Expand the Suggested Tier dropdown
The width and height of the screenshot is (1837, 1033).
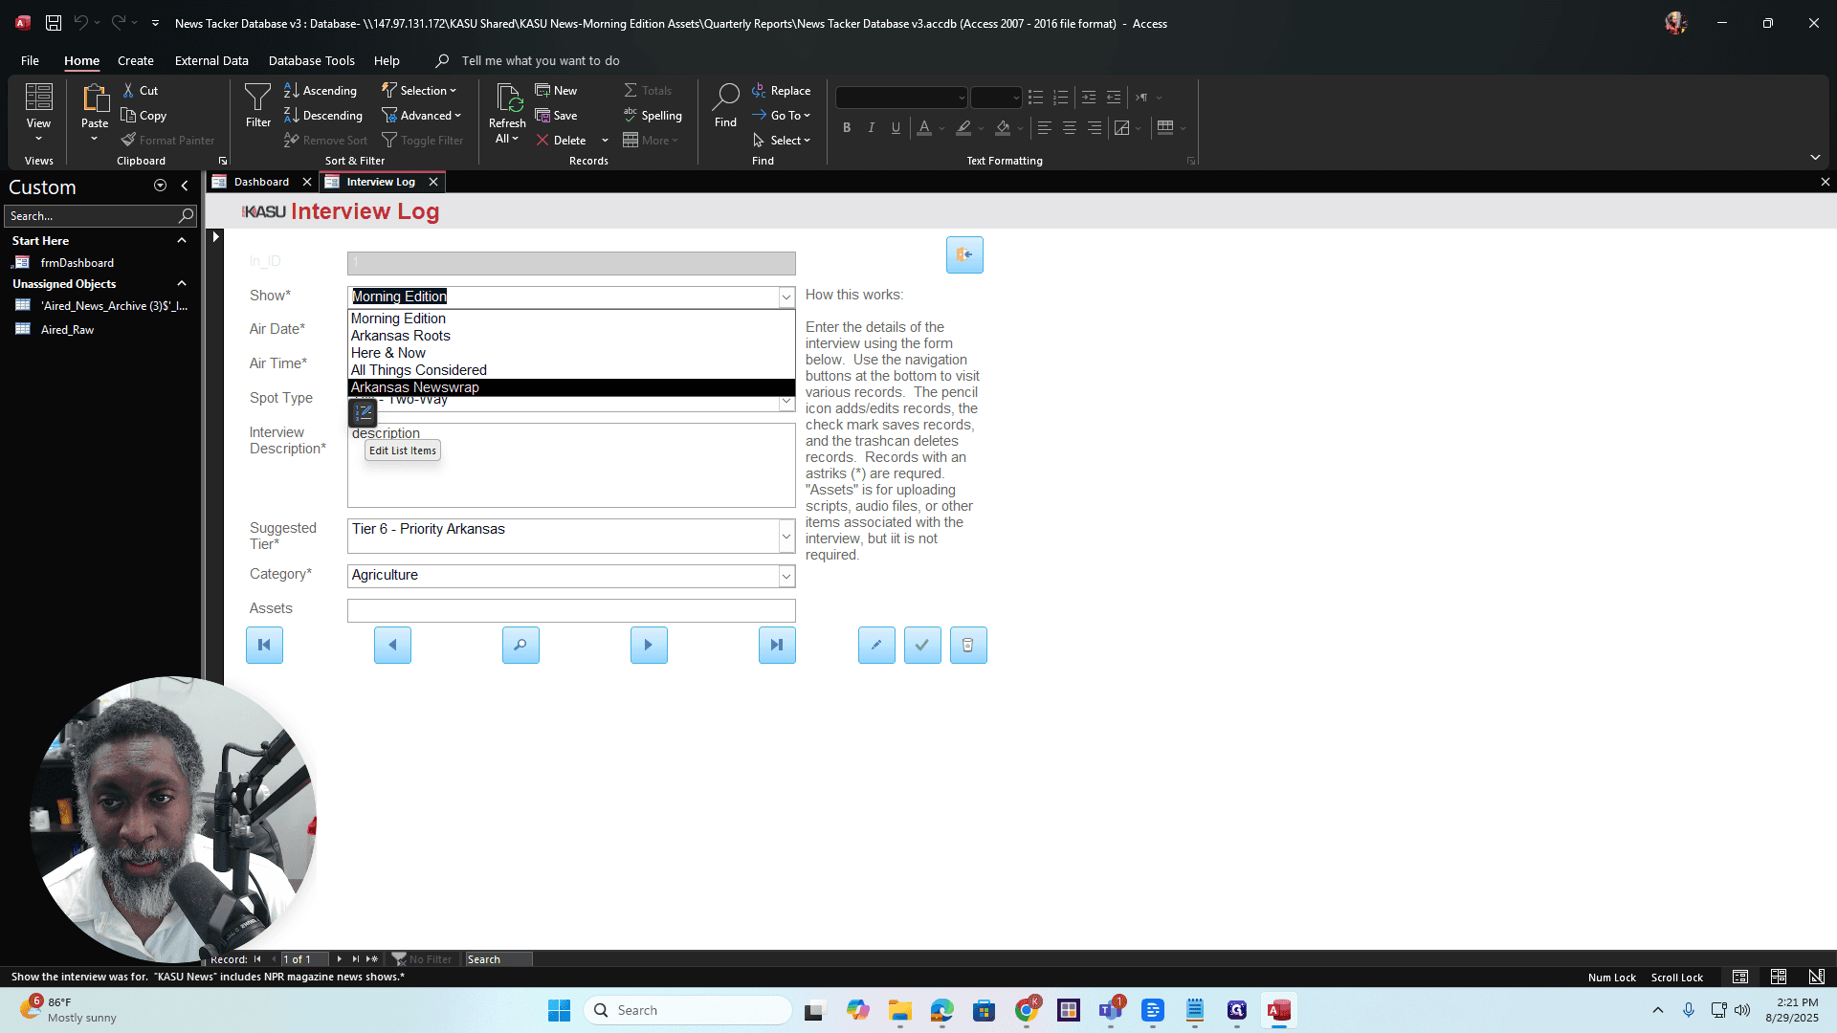click(786, 537)
